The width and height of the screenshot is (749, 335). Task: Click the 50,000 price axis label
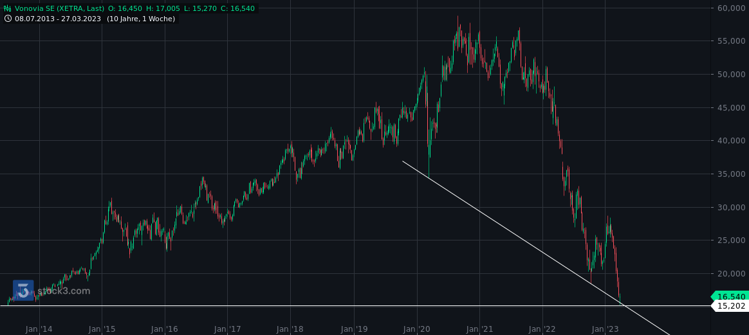[x=732, y=74]
